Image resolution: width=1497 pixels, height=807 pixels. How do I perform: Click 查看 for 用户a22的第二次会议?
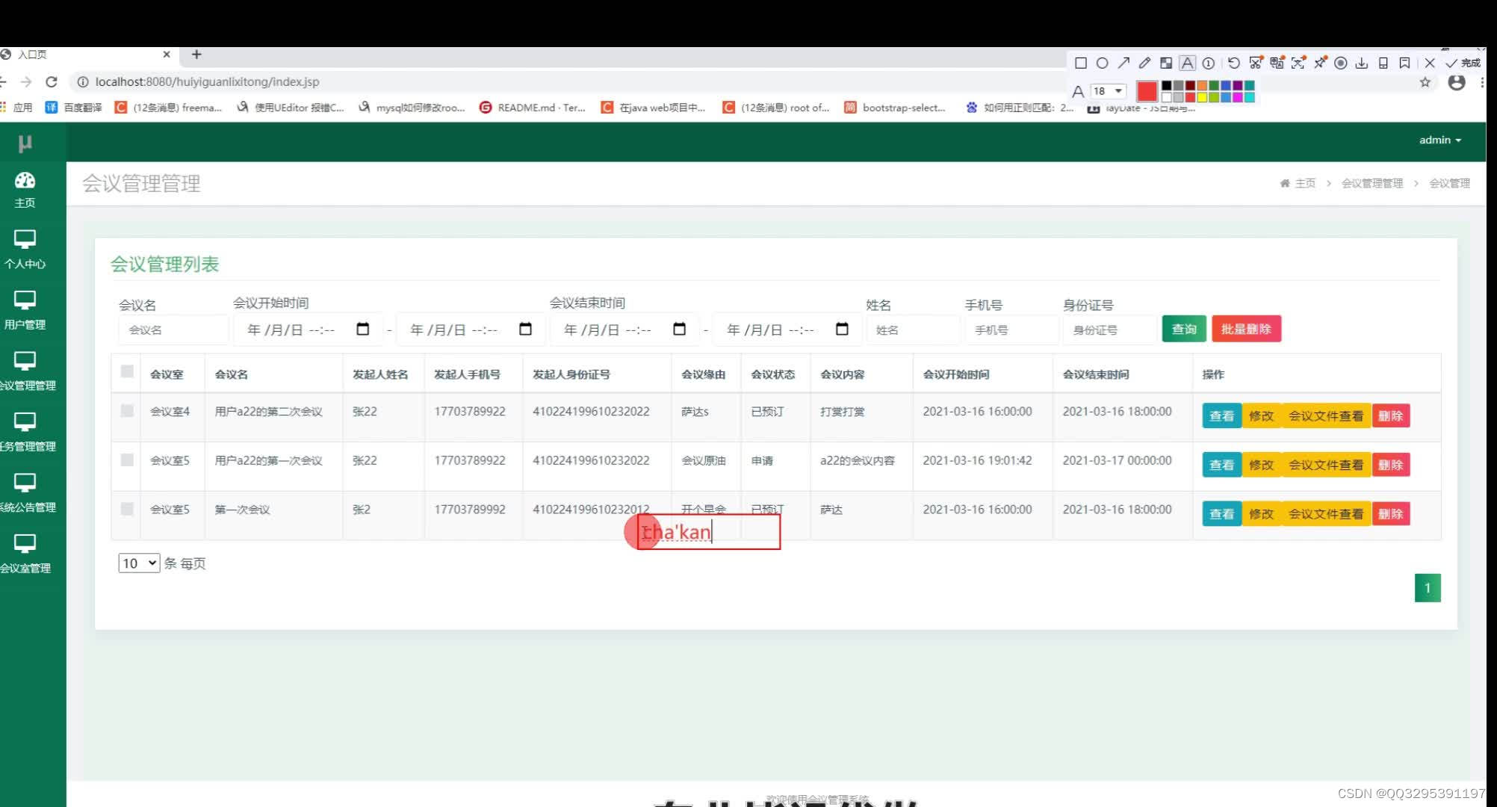pos(1222,415)
